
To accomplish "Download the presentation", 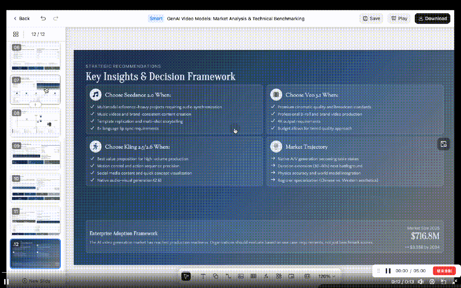I will [x=432, y=18].
